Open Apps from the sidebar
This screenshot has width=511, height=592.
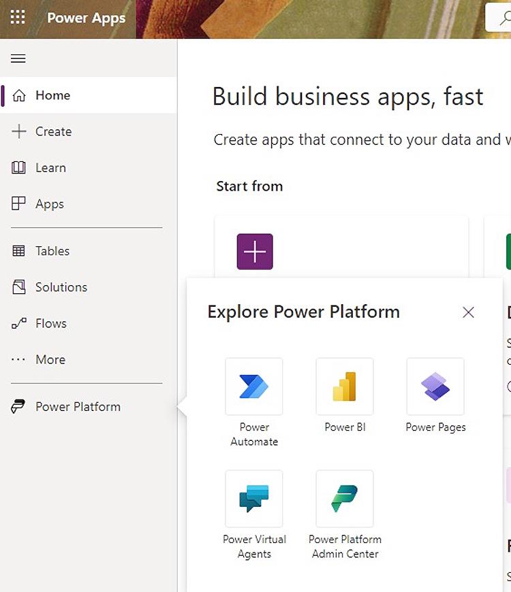pyautogui.click(x=51, y=203)
